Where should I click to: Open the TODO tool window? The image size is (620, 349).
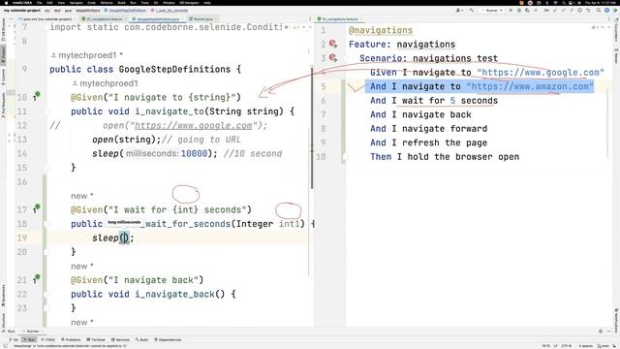point(47,339)
